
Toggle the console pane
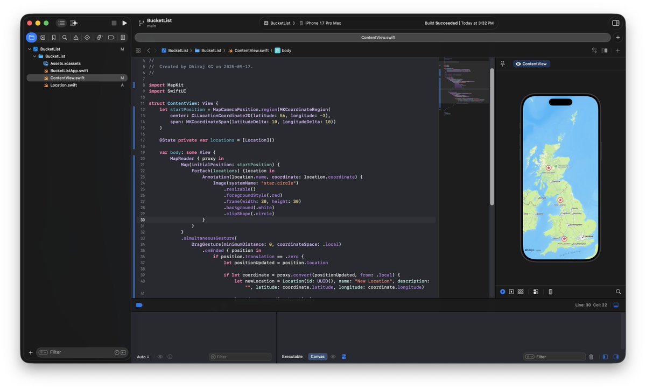coord(616,357)
